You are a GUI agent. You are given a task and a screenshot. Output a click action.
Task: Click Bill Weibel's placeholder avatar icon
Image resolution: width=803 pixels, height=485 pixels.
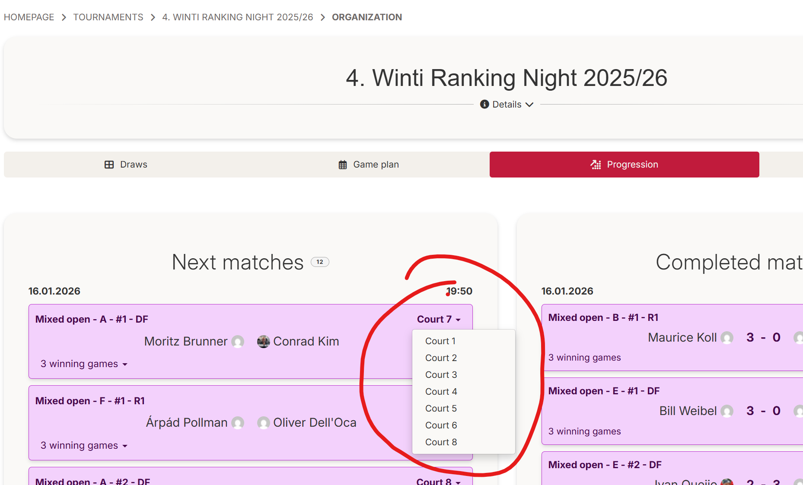pyautogui.click(x=727, y=411)
